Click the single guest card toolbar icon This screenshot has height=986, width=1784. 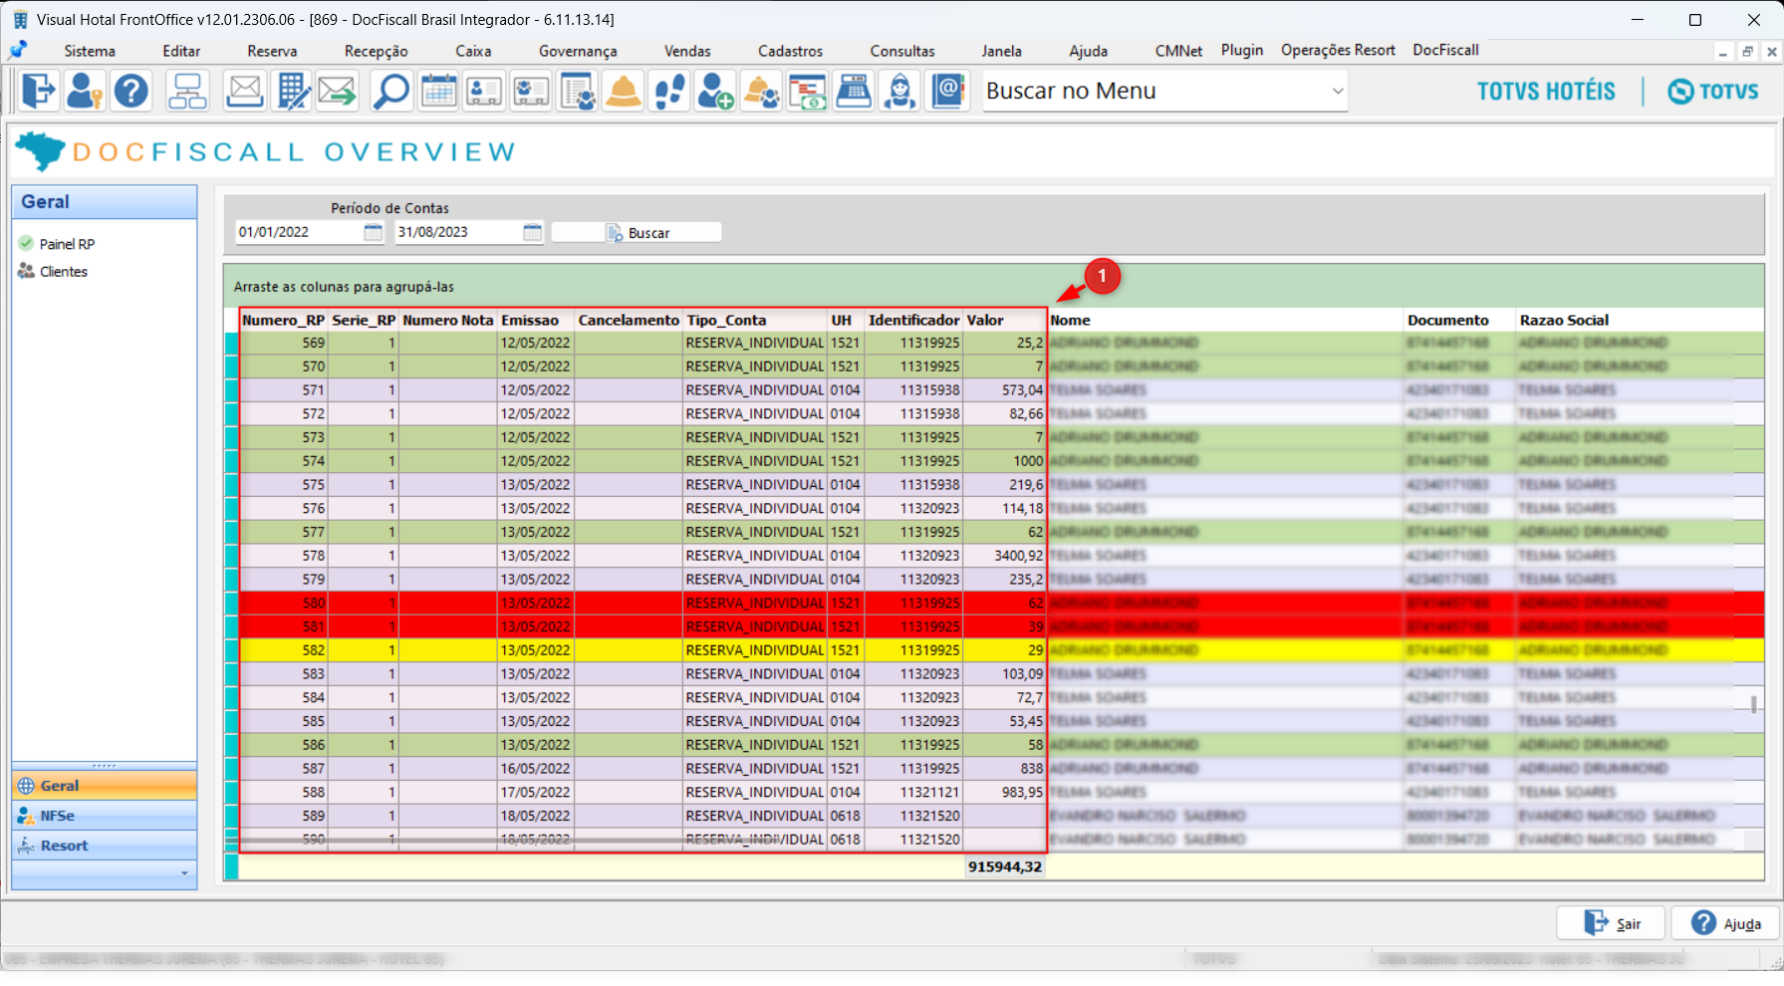point(484,91)
